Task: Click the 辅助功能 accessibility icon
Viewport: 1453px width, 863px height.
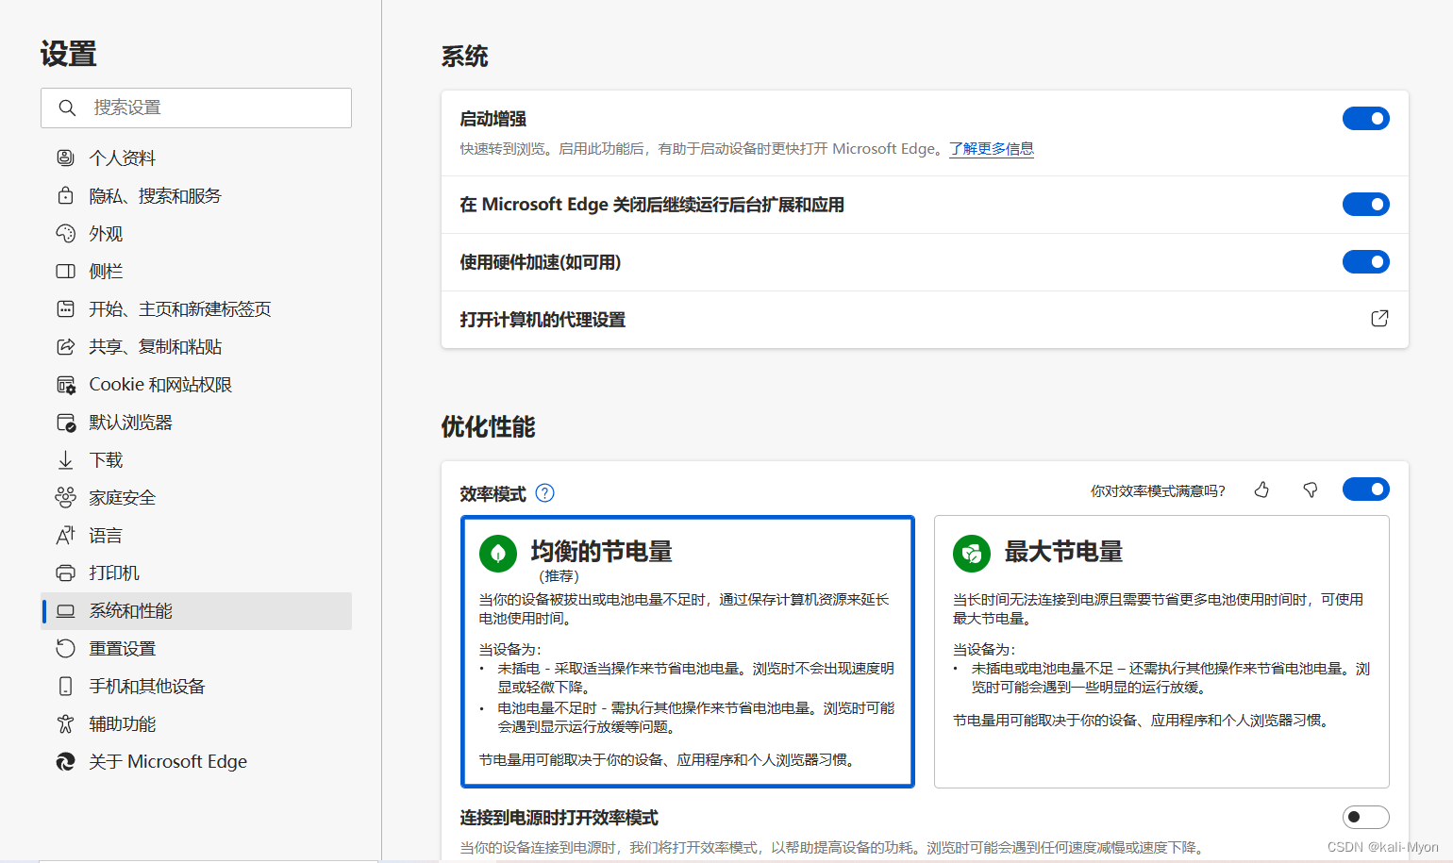Action: click(x=65, y=723)
